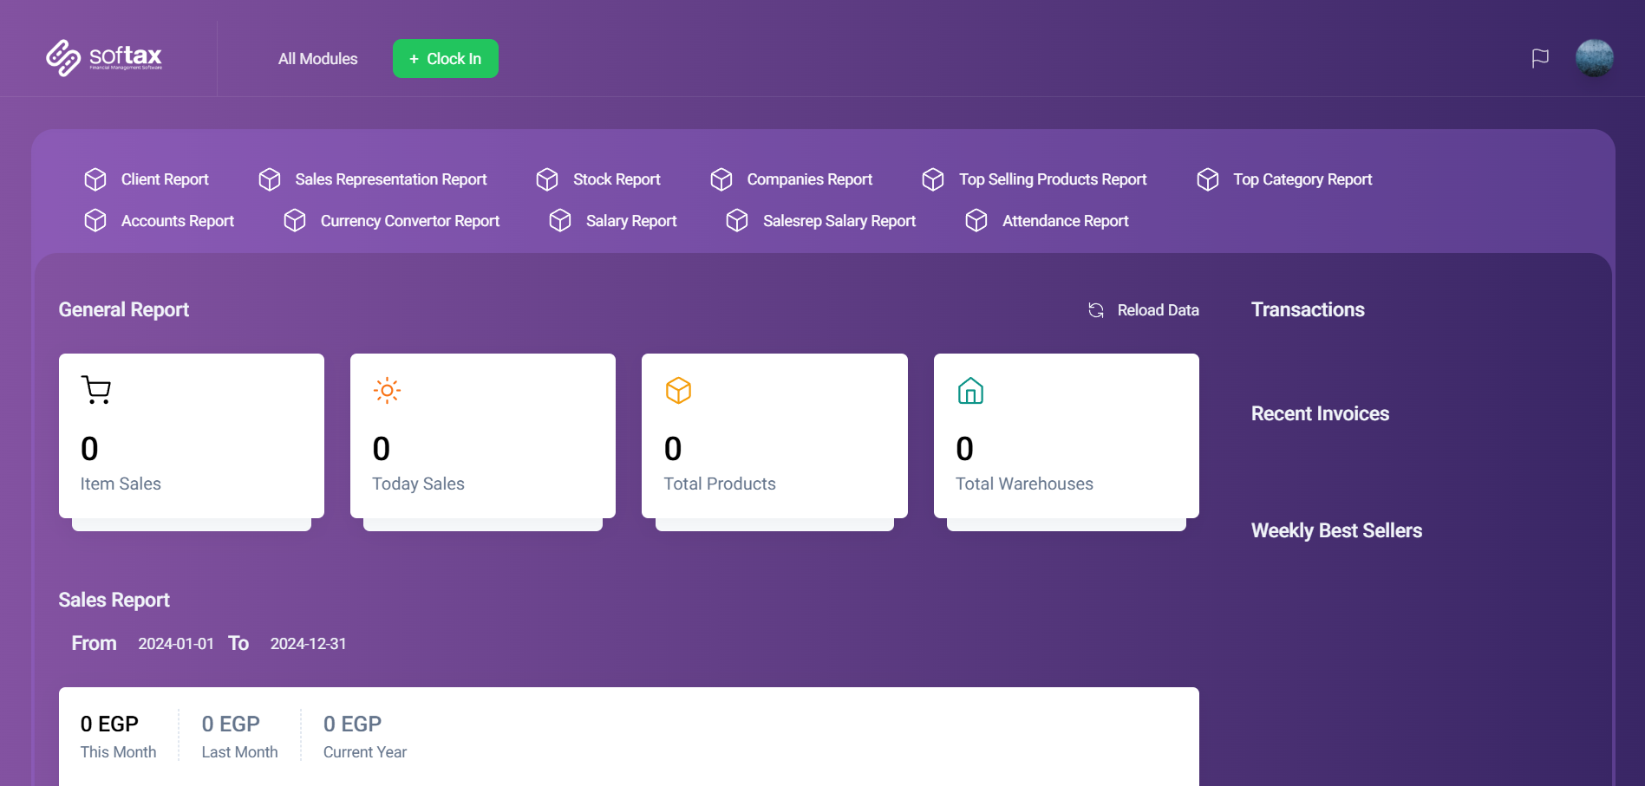
Task: Click the Reload Data refresh icon
Action: (x=1096, y=310)
